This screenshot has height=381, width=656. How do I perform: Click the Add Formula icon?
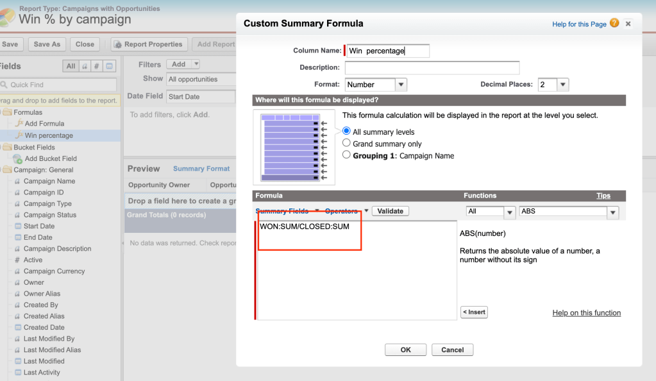click(18, 124)
